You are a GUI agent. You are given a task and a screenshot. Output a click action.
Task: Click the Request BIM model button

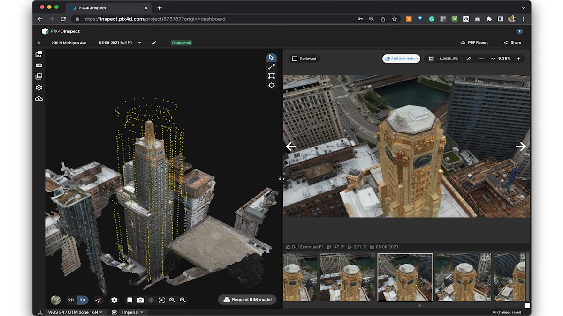247,300
